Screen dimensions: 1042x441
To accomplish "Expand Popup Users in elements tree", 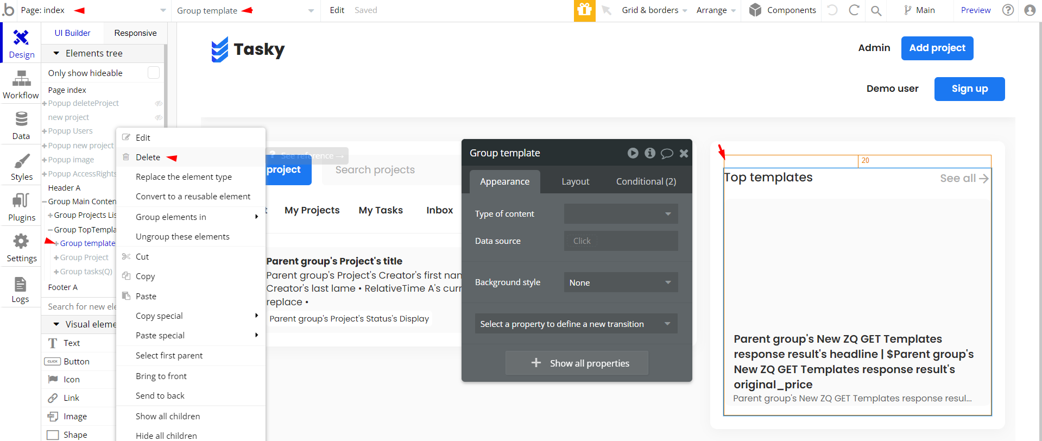I will click(x=44, y=131).
